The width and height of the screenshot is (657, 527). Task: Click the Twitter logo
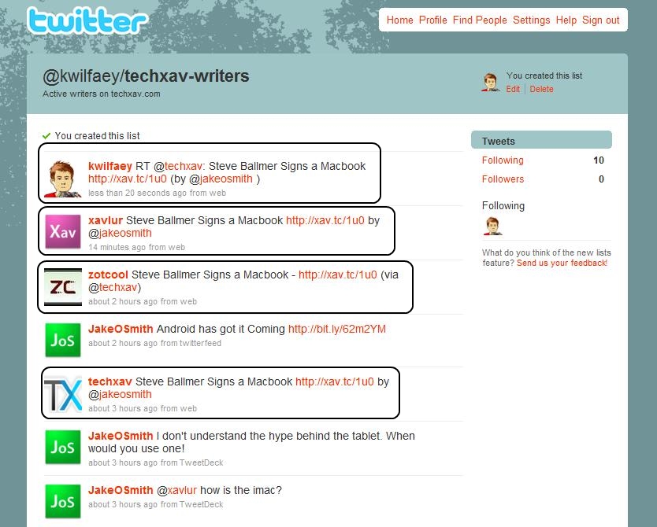point(87,20)
